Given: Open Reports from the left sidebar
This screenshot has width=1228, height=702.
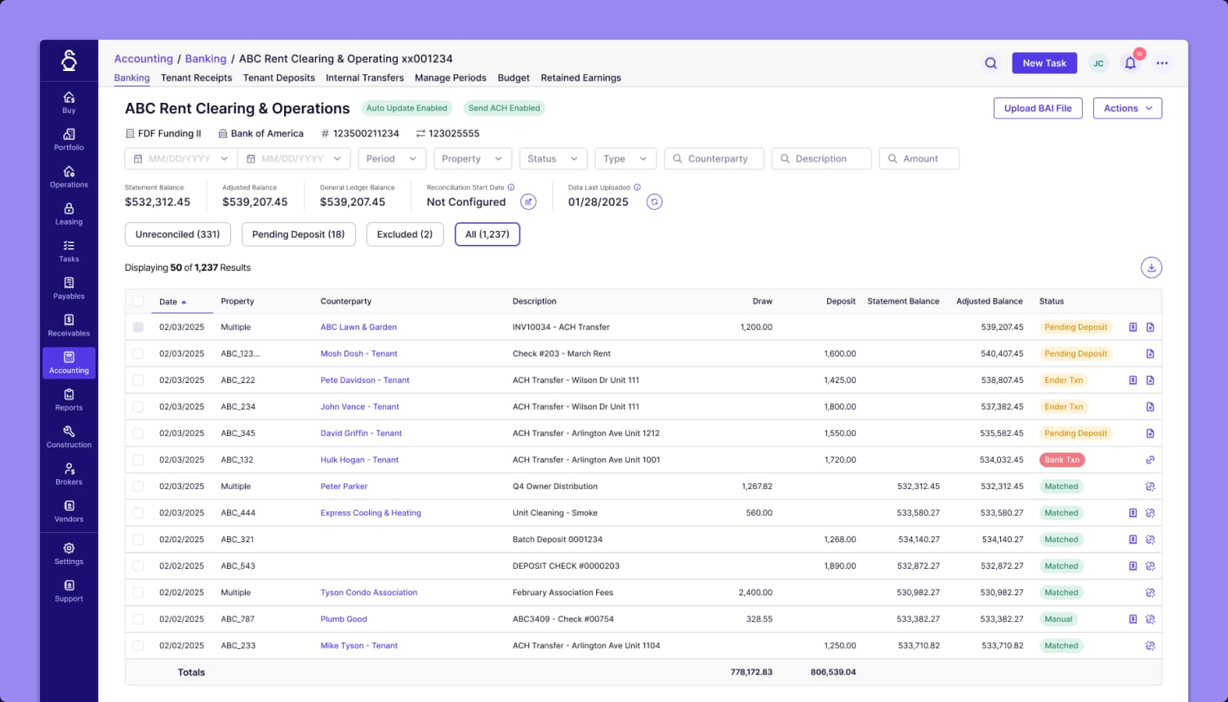Looking at the screenshot, I should (69, 398).
